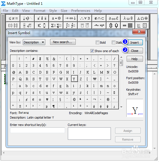Select the question mark in grid
The height and width of the screenshot is (162, 159).
pyautogui.click(x=115, y=65)
